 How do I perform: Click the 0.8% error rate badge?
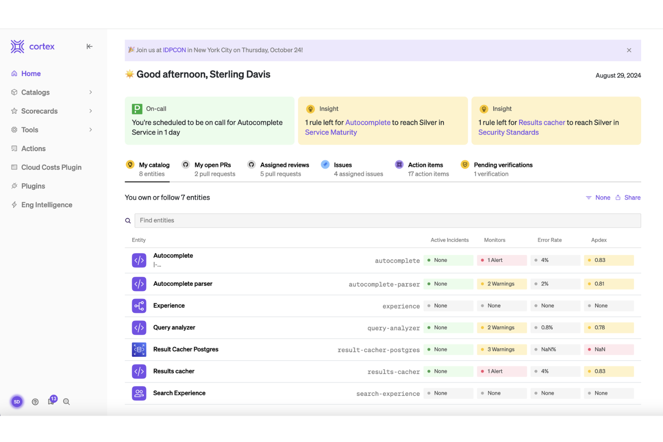[555, 328]
